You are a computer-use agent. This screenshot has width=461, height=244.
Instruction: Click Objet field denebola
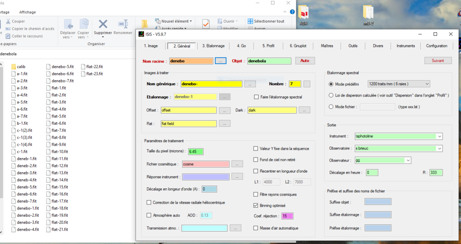point(269,61)
